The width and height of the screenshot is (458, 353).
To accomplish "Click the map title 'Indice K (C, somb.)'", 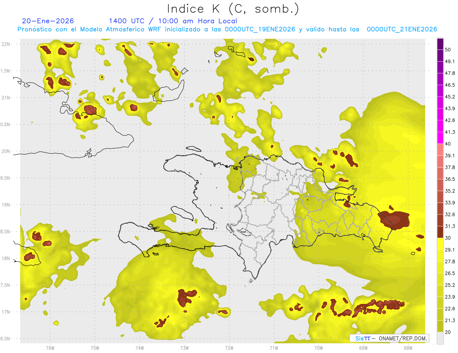I will pyautogui.click(x=233, y=8).
